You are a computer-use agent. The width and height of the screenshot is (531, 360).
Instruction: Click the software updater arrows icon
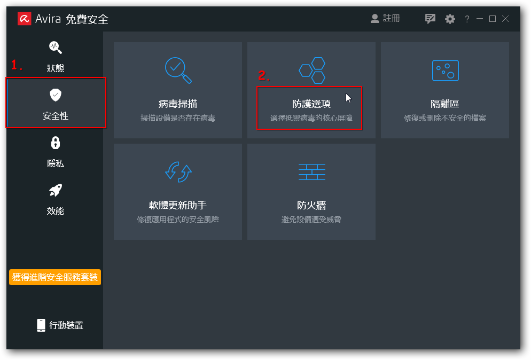[178, 171]
